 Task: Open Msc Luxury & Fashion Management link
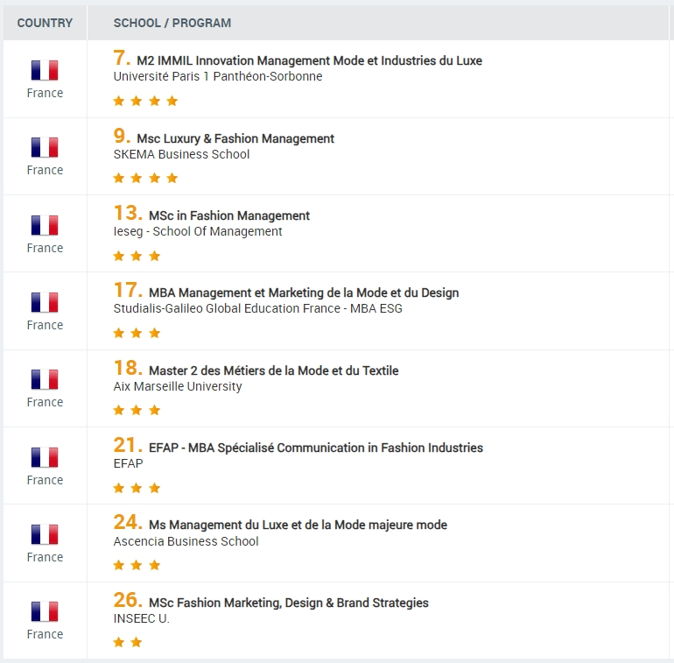click(235, 138)
